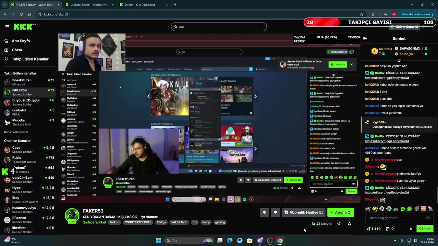This screenshot has width=438, height=246.
Task: Reload the page
Action: click(x=21, y=14)
